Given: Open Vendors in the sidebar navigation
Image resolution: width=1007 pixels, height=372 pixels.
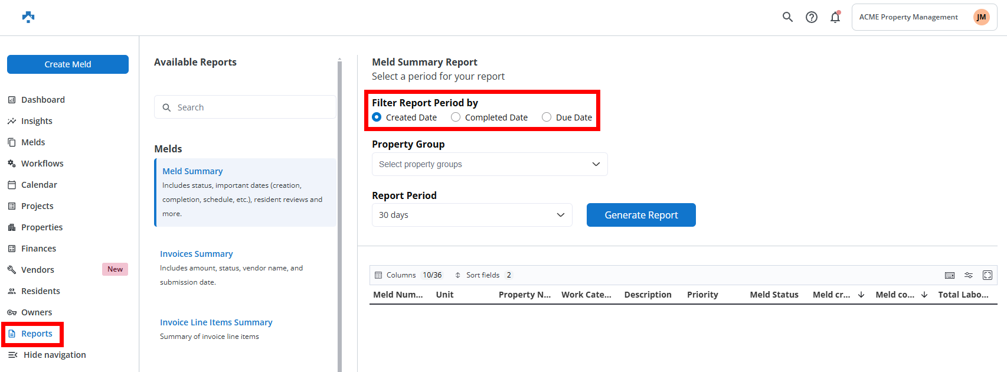Looking at the screenshot, I should coord(37,270).
